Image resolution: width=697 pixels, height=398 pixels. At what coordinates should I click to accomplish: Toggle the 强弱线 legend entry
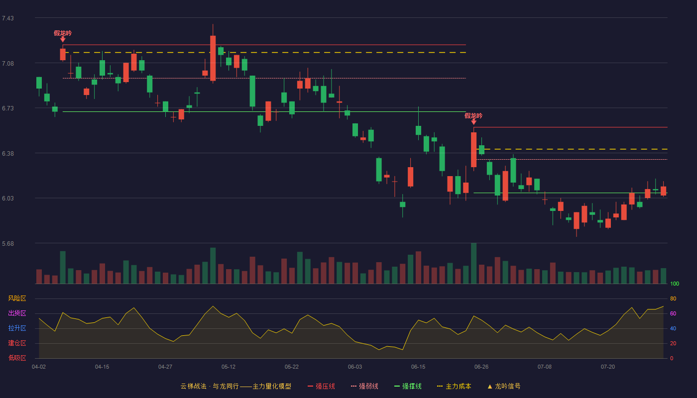364,386
